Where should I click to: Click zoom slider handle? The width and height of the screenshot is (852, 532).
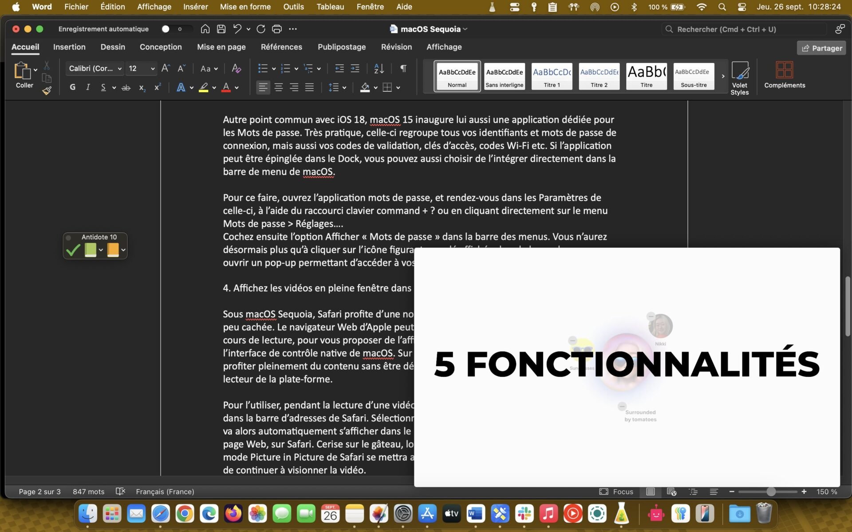(x=771, y=492)
